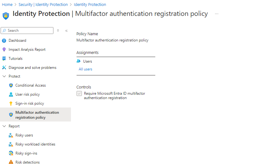
Task: Open the more options ellipsis in header
Action: [217, 14]
